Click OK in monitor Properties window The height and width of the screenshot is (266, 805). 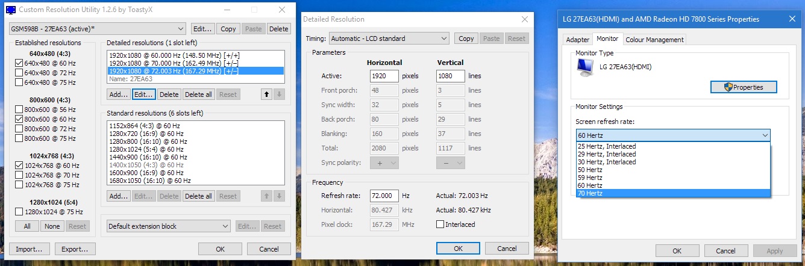[x=677, y=251]
